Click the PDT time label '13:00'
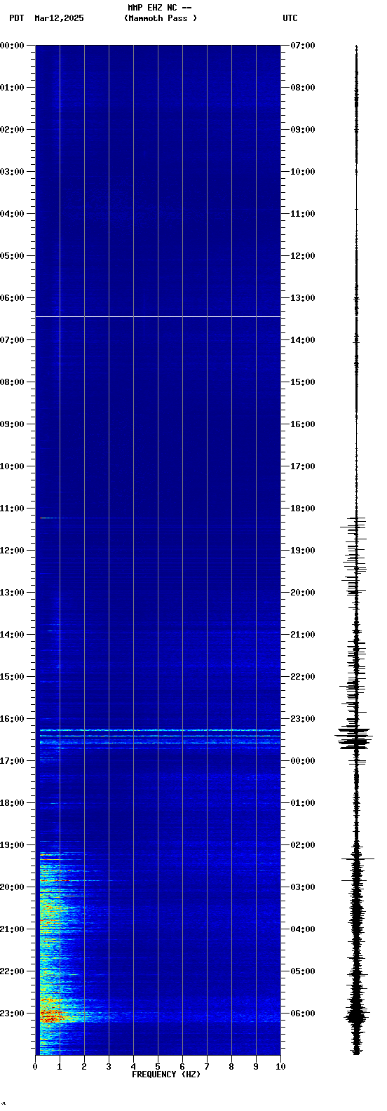Screen dimensions: 387x1111 tap(12, 593)
